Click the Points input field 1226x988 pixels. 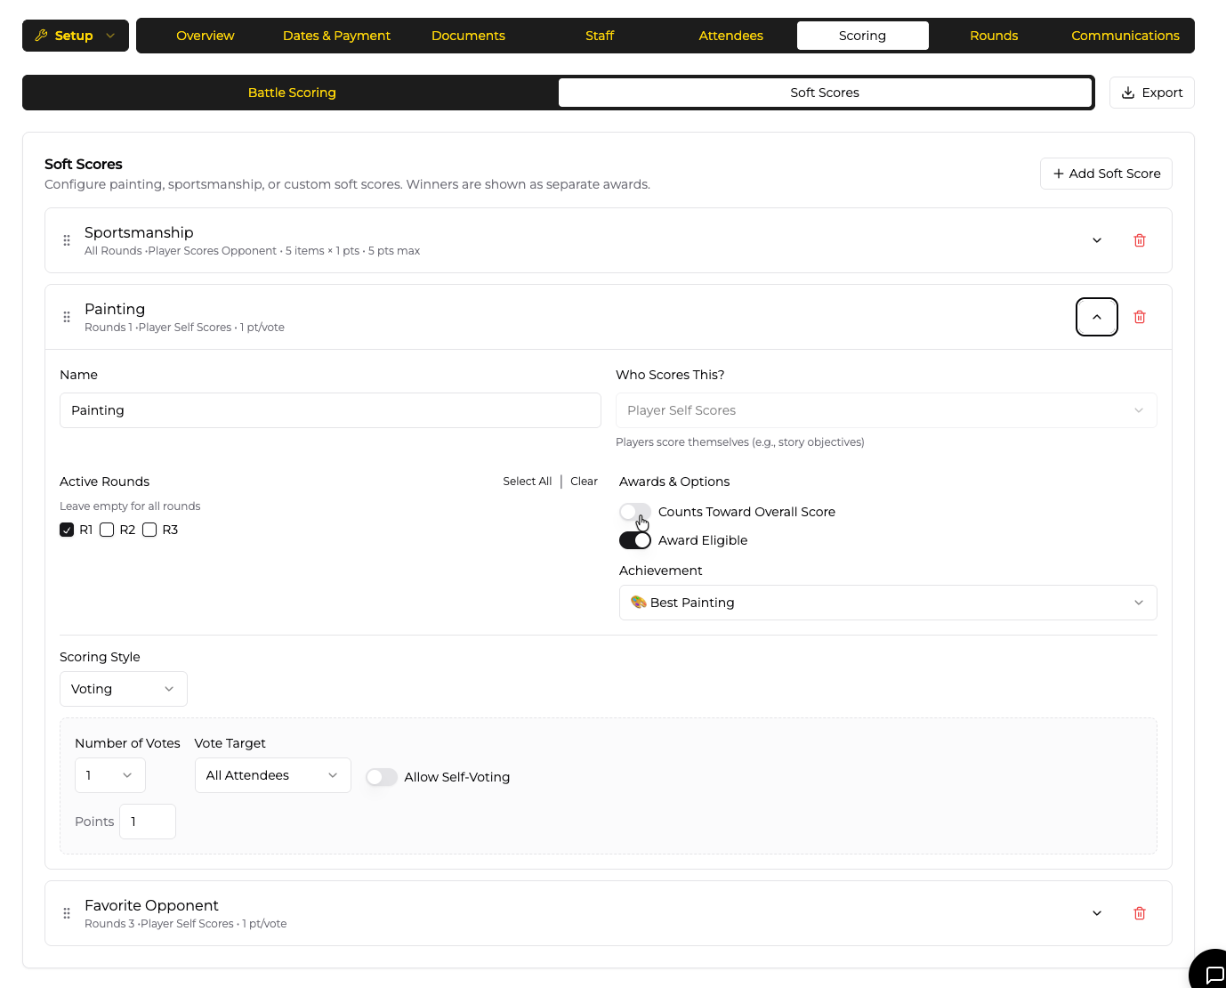(148, 822)
